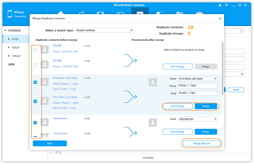
Task: Select SMS in the sidebar
Action: coord(11,64)
